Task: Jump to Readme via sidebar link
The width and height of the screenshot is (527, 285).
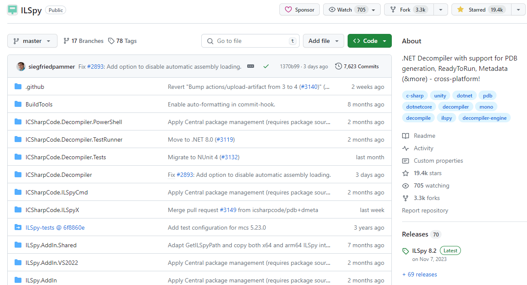Action: click(419, 136)
